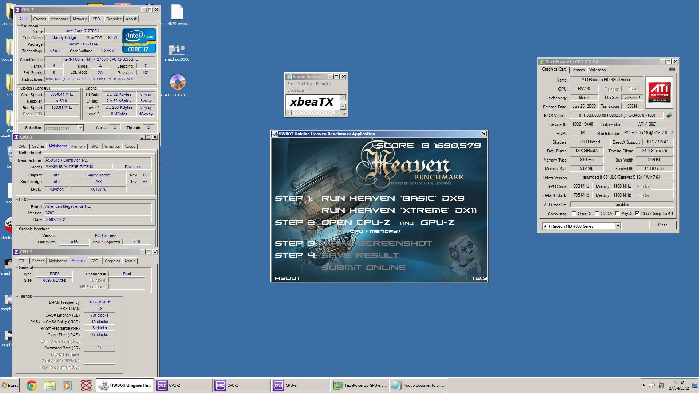Open the Modifica menu in Notepad
This screenshot has height=393, width=699.
(304, 84)
